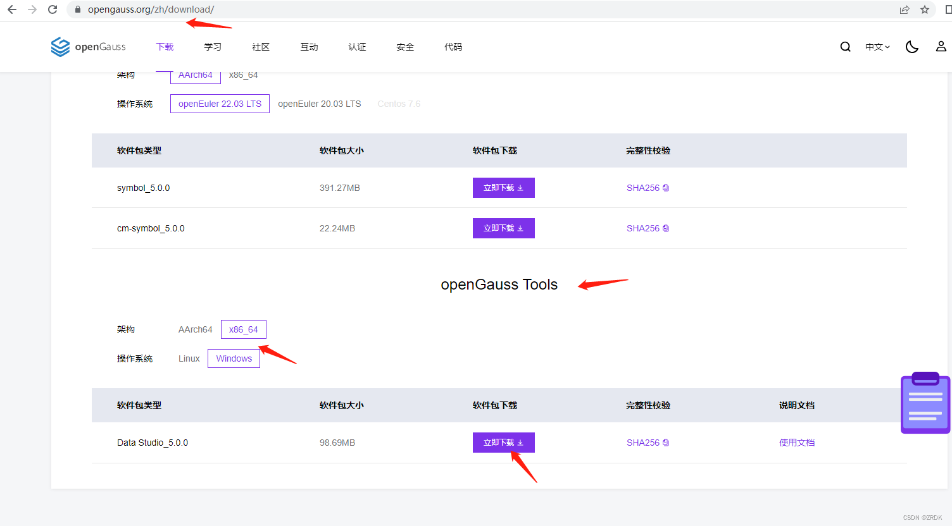The width and height of the screenshot is (952, 526).
Task: Click the 98.69MB size value
Action: [337, 443]
